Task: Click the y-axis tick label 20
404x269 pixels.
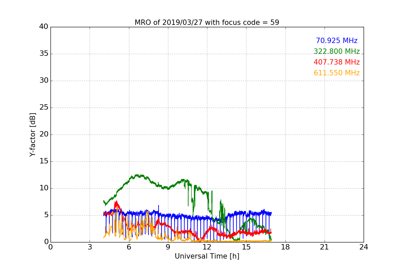Action: coord(44,134)
